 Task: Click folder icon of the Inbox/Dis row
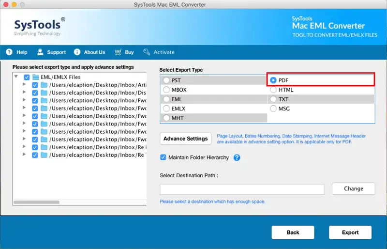pos(44,93)
